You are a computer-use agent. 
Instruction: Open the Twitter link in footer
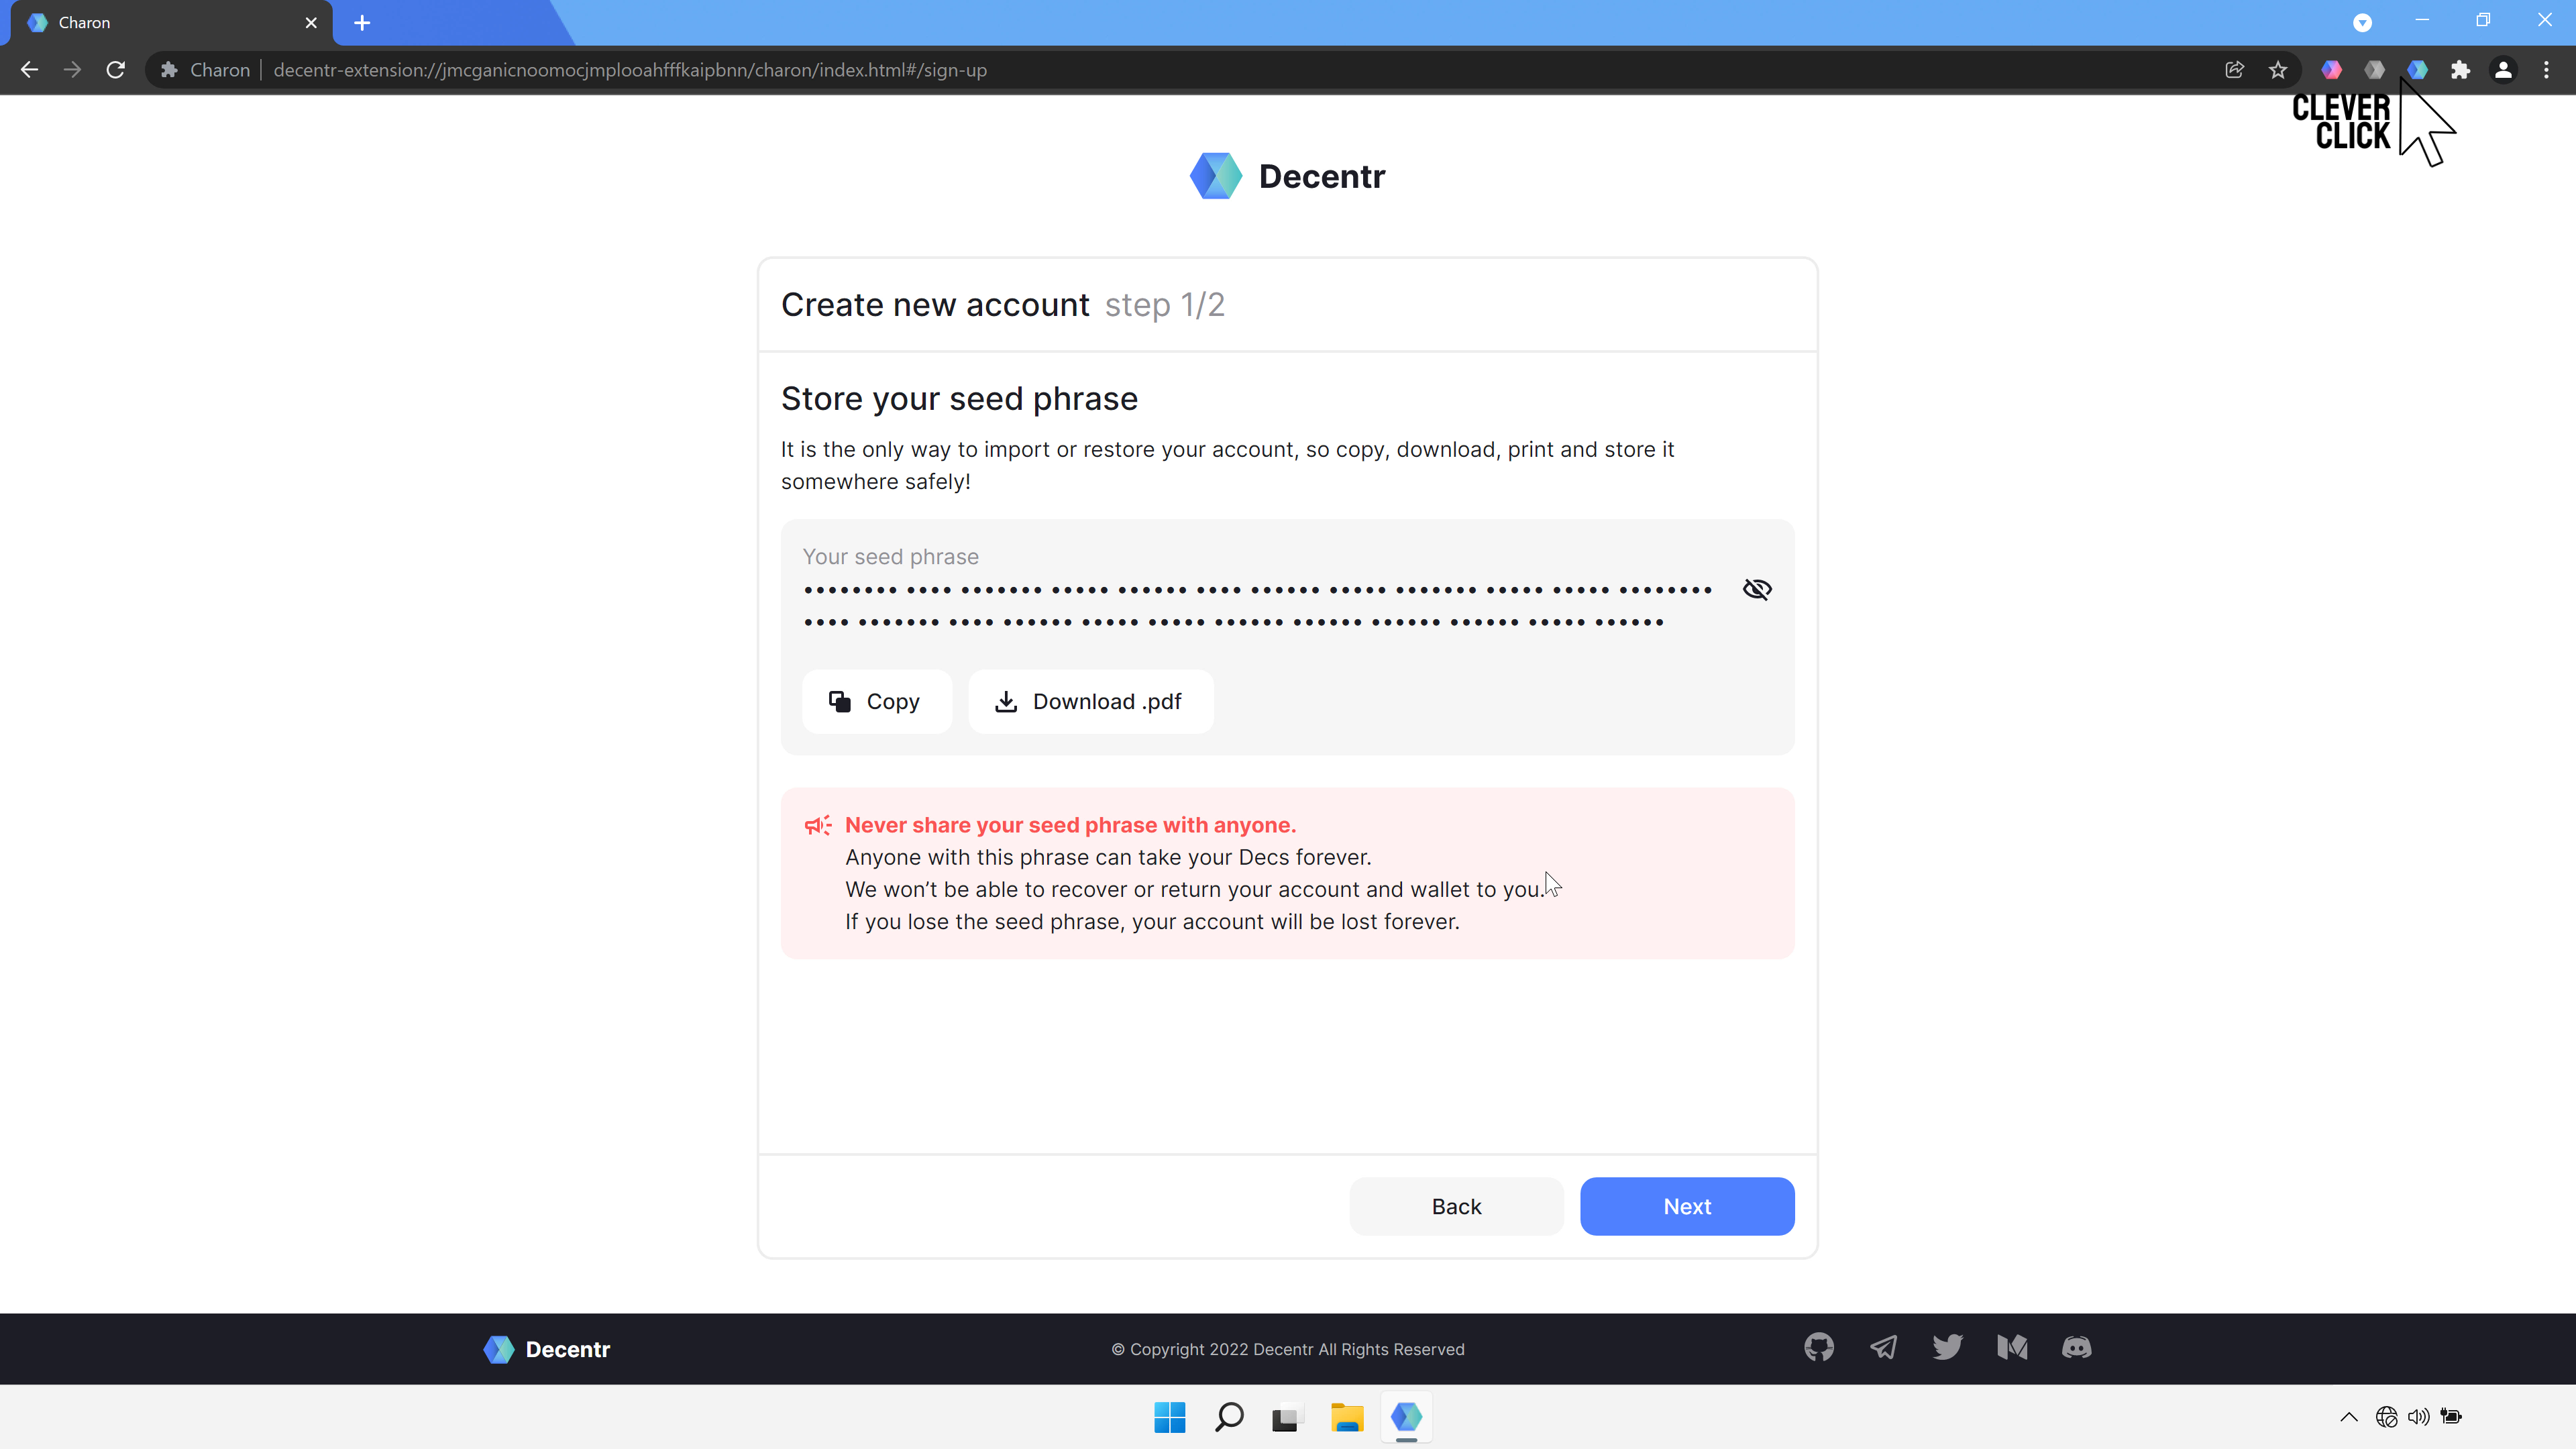pos(1947,1347)
